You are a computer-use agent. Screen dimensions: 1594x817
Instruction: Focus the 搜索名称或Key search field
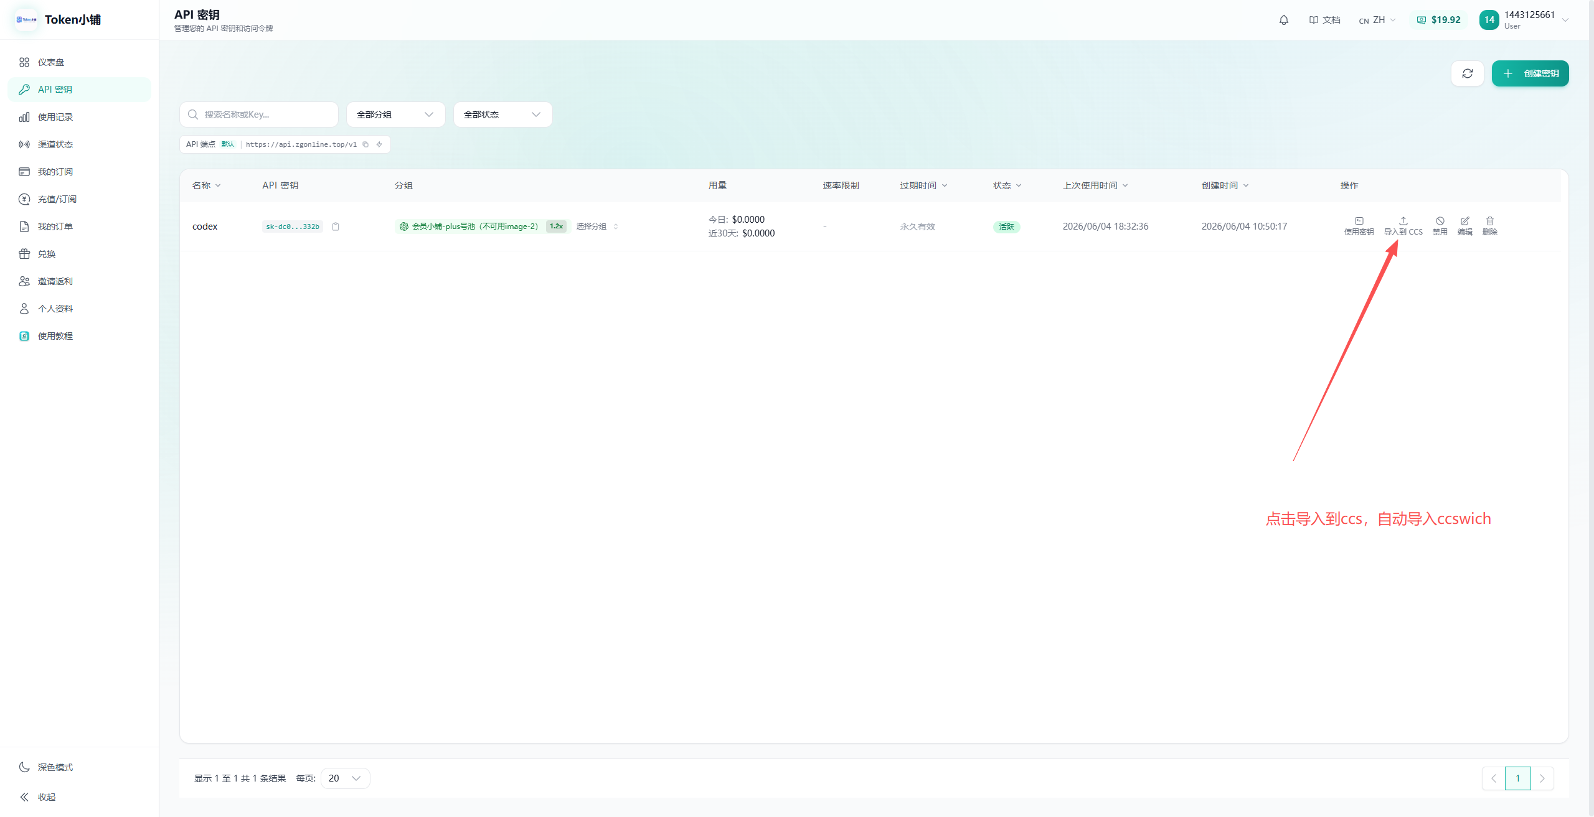(x=259, y=114)
